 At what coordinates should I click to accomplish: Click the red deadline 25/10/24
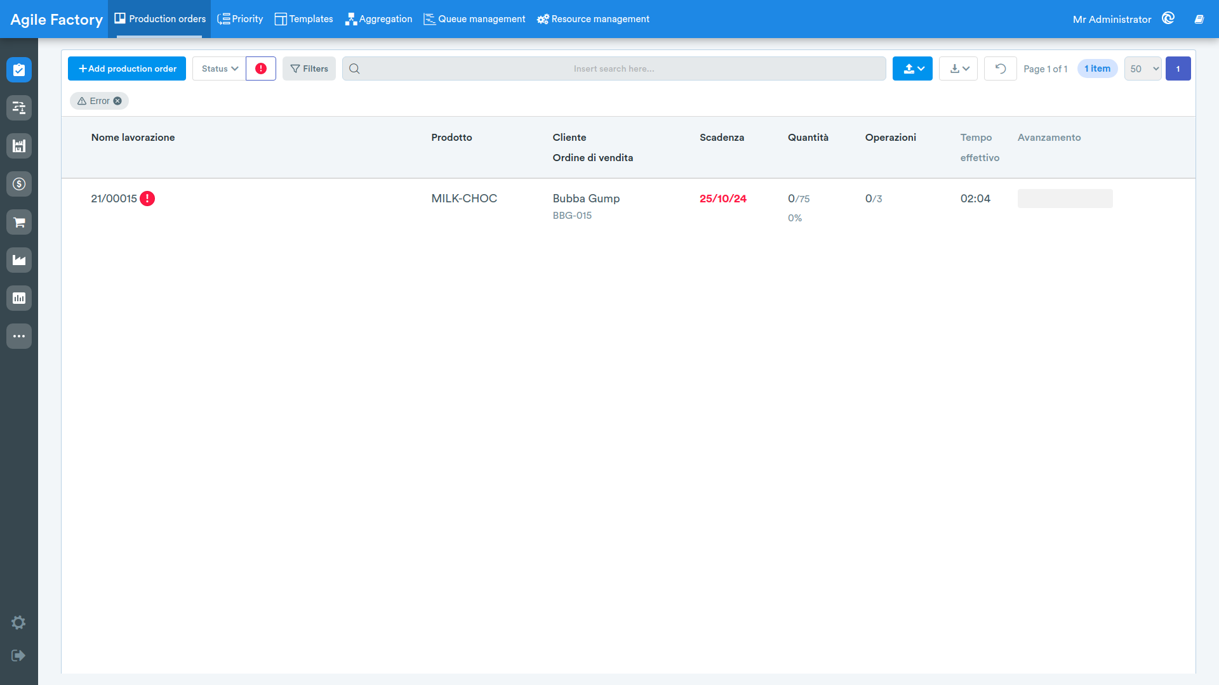coord(723,199)
